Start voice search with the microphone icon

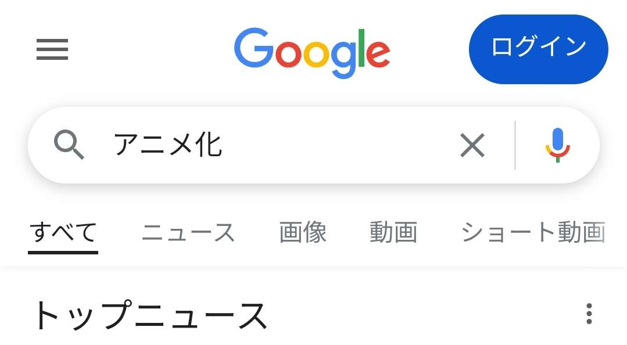click(557, 145)
